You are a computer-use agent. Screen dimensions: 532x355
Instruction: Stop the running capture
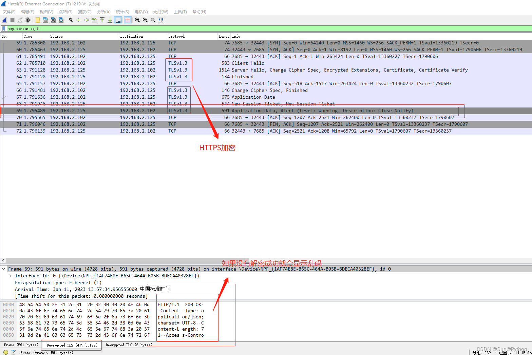pos(12,20)
